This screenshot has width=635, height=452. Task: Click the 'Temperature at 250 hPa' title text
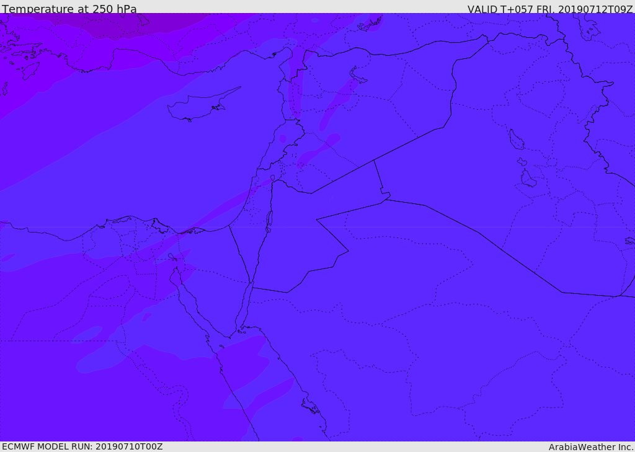(69, 9)
